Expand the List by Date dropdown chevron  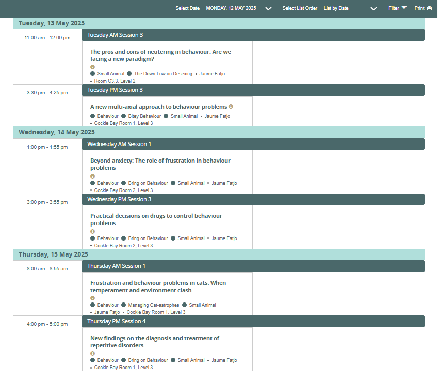374,8
